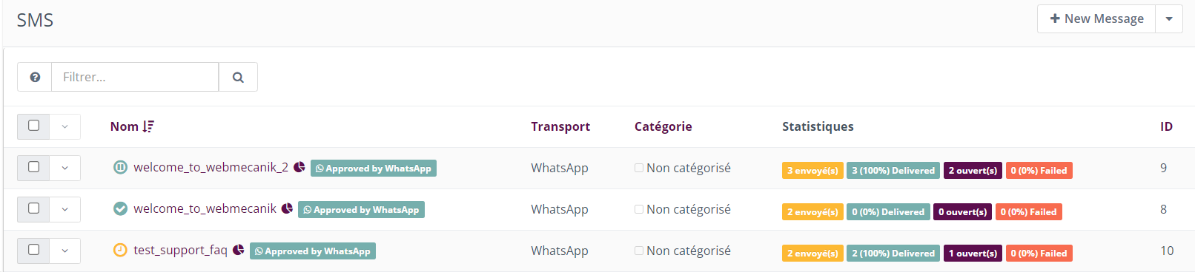
Task: Click pie chart icon next to test_support_faq
Action: (x=239, y=250)
